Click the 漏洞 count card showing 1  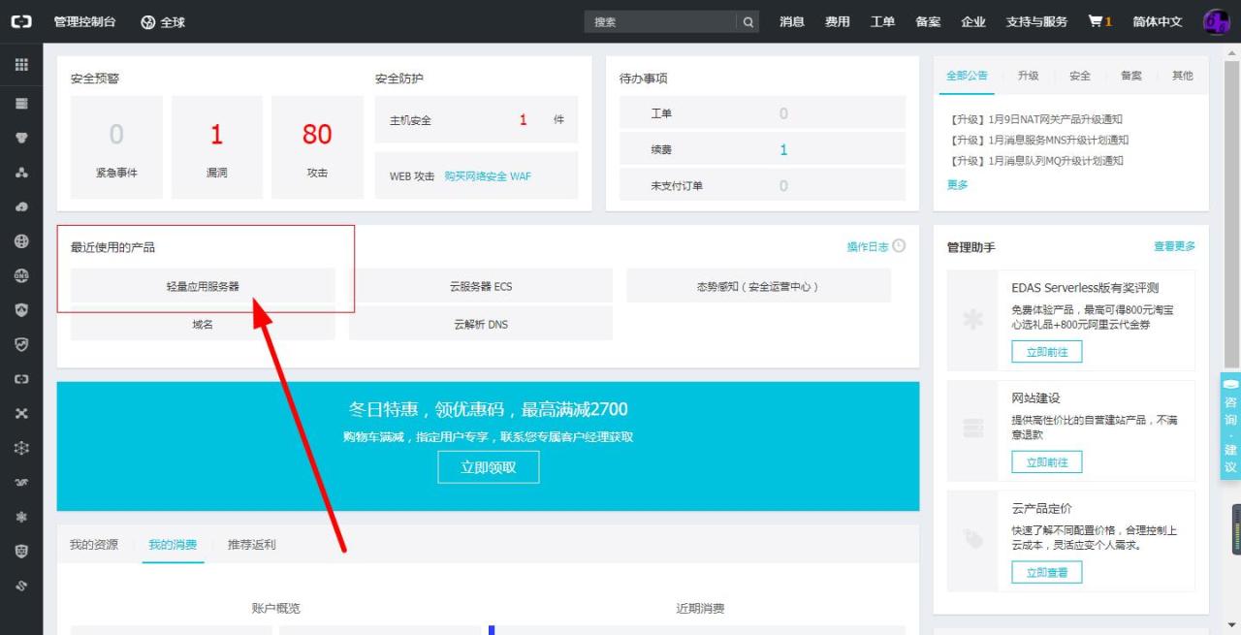pyautogui.click(x=217, y=146)
